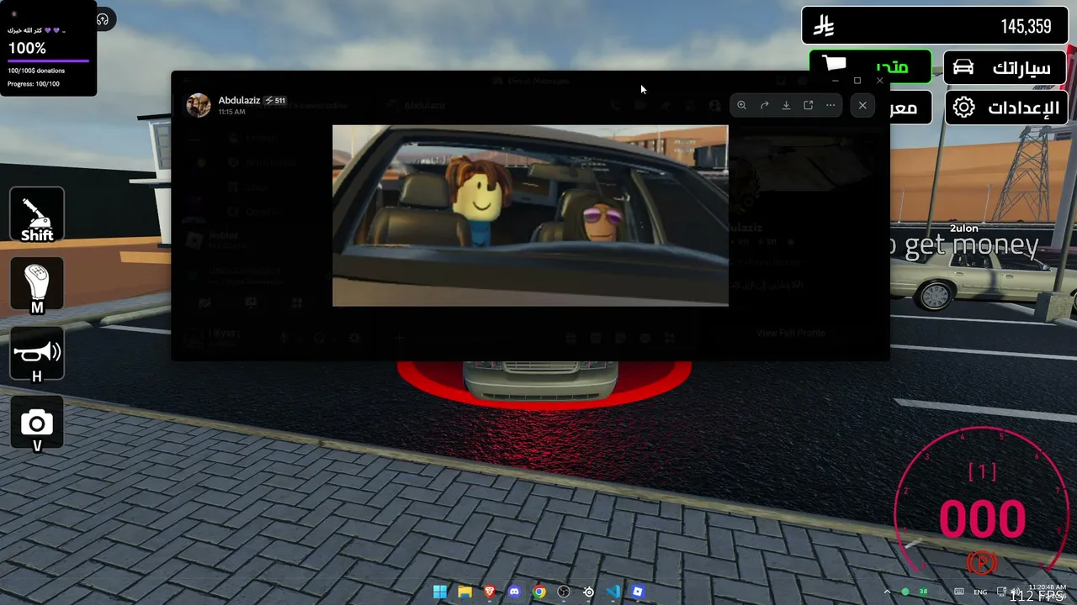Image resolution: width=1077 pixels, height=605 pixels.
Task: Forward the image using the arrow icon
Action: 764,105
